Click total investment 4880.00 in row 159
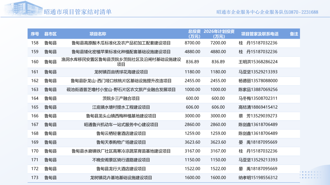Image resolution: width=330 pixels, height=185 pixels. 193,52
